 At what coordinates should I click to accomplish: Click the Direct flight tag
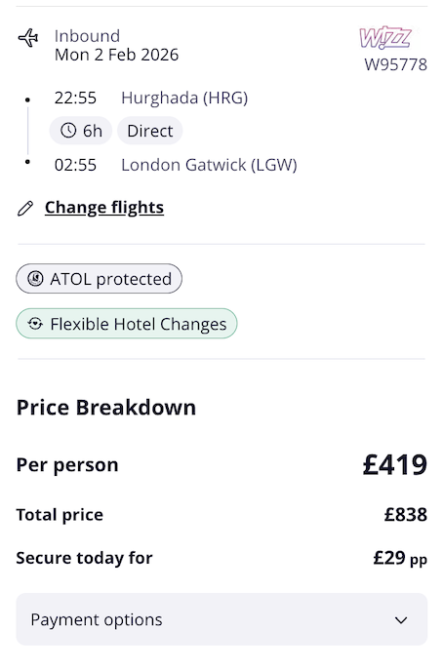(x=150, y=131)
